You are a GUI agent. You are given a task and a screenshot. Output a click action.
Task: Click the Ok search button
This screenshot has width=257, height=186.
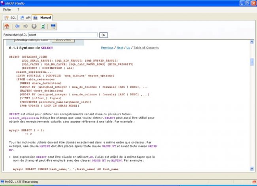click(x=104, y=35)
